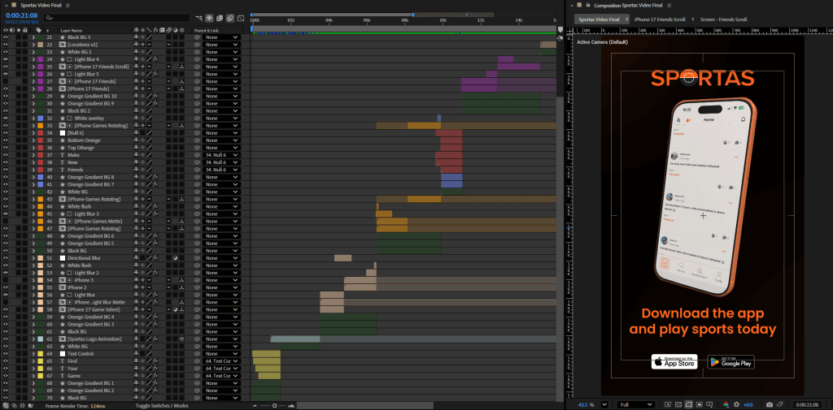The image size is (833, 410).
Task: Click effect fx switch on Light Blur 4 layer
Action: pyautogui.click(x=155, y=59)
